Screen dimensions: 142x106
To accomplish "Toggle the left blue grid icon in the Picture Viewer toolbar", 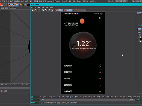I will 68,10.
